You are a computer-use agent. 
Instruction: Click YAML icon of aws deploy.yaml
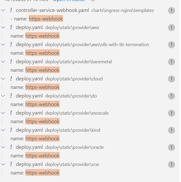coord(11,27)
